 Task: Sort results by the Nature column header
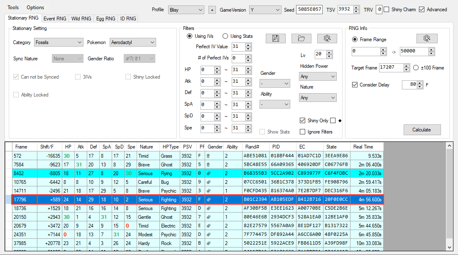tap(148, 147)
